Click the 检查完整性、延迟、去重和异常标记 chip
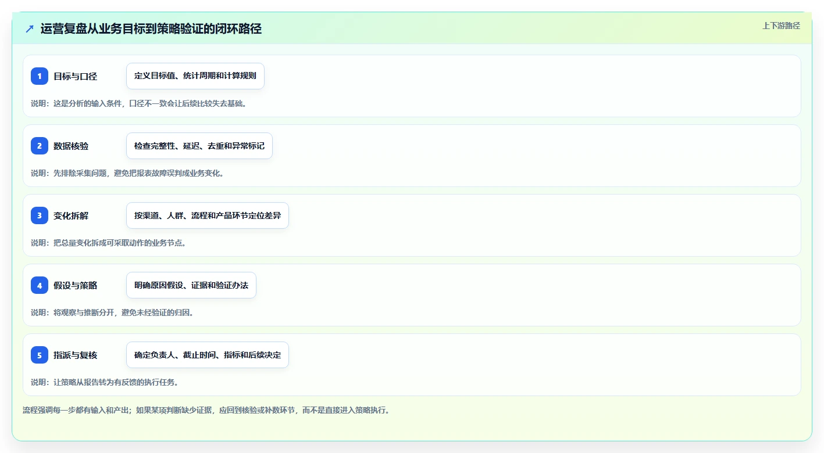 click(x=199, y=146)
